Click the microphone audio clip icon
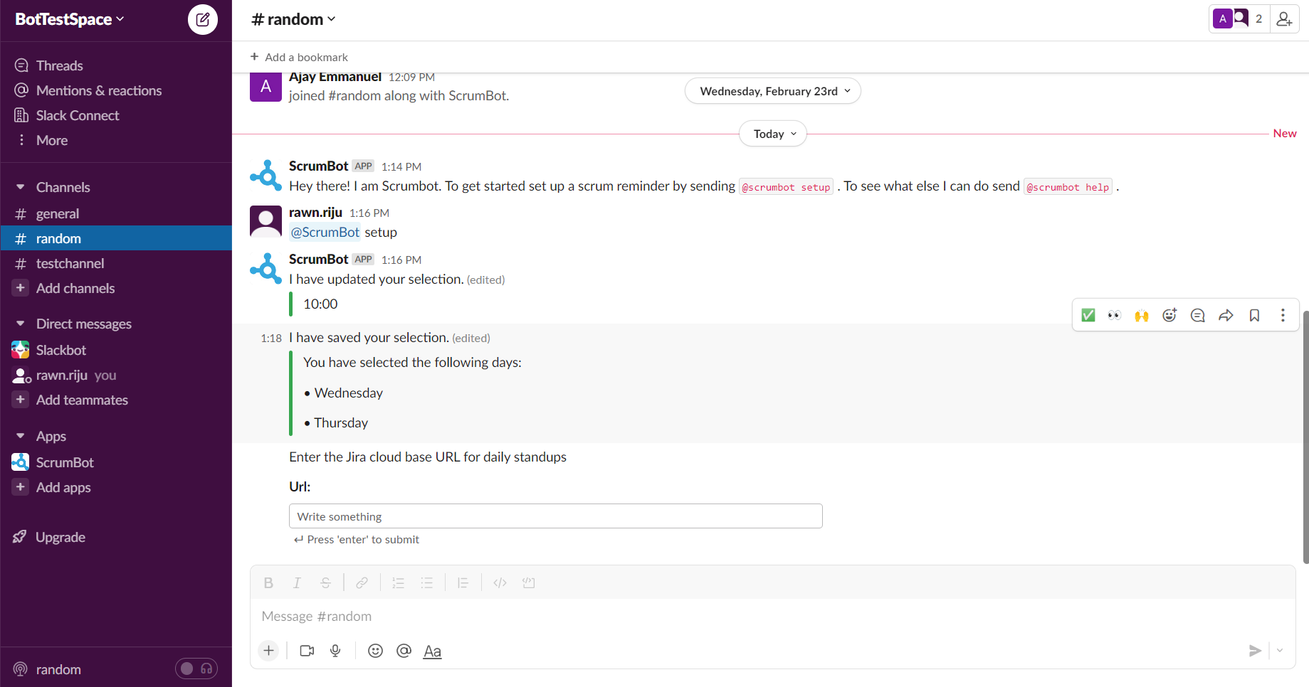 pyautogui.click(x=335, y=651)
